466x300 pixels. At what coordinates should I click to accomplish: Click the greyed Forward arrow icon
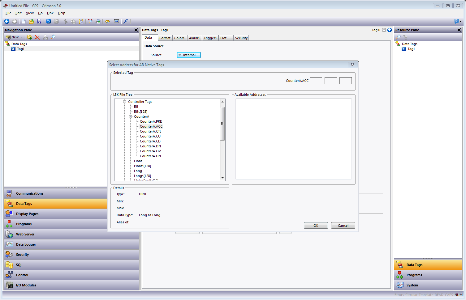click(x=14, y=21)
